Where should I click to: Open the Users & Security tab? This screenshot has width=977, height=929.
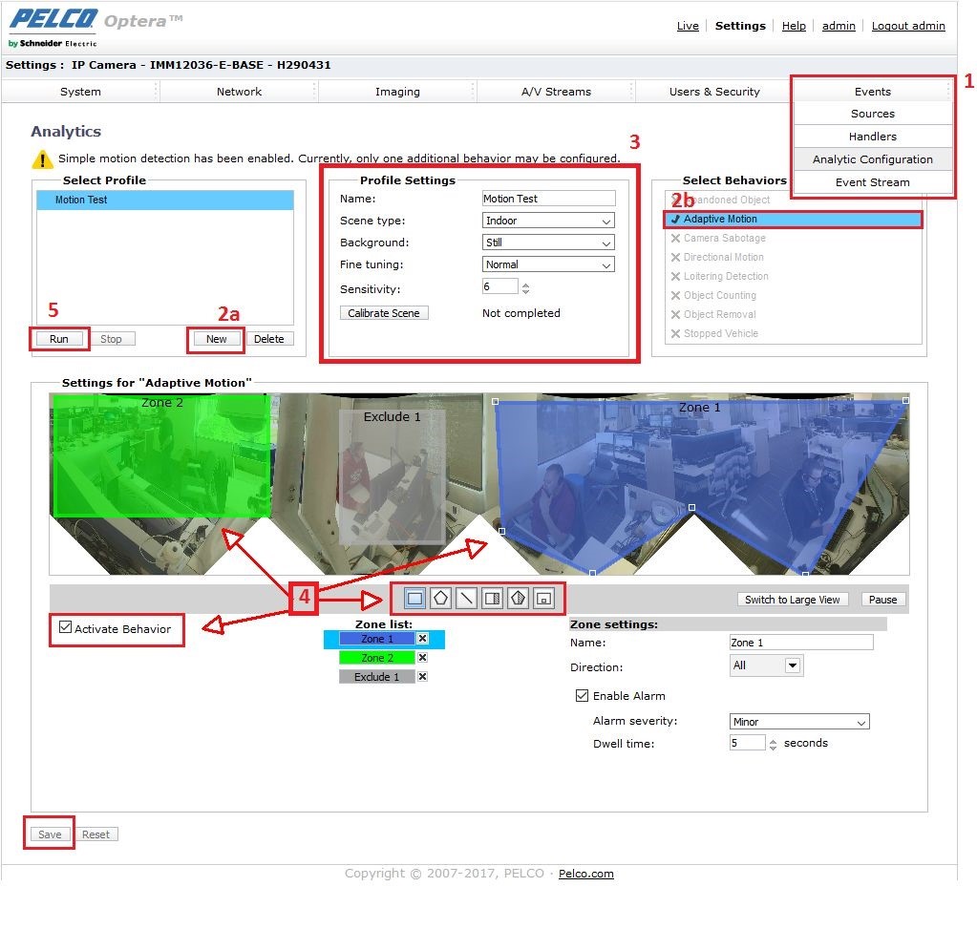click(x=714, y=92)
